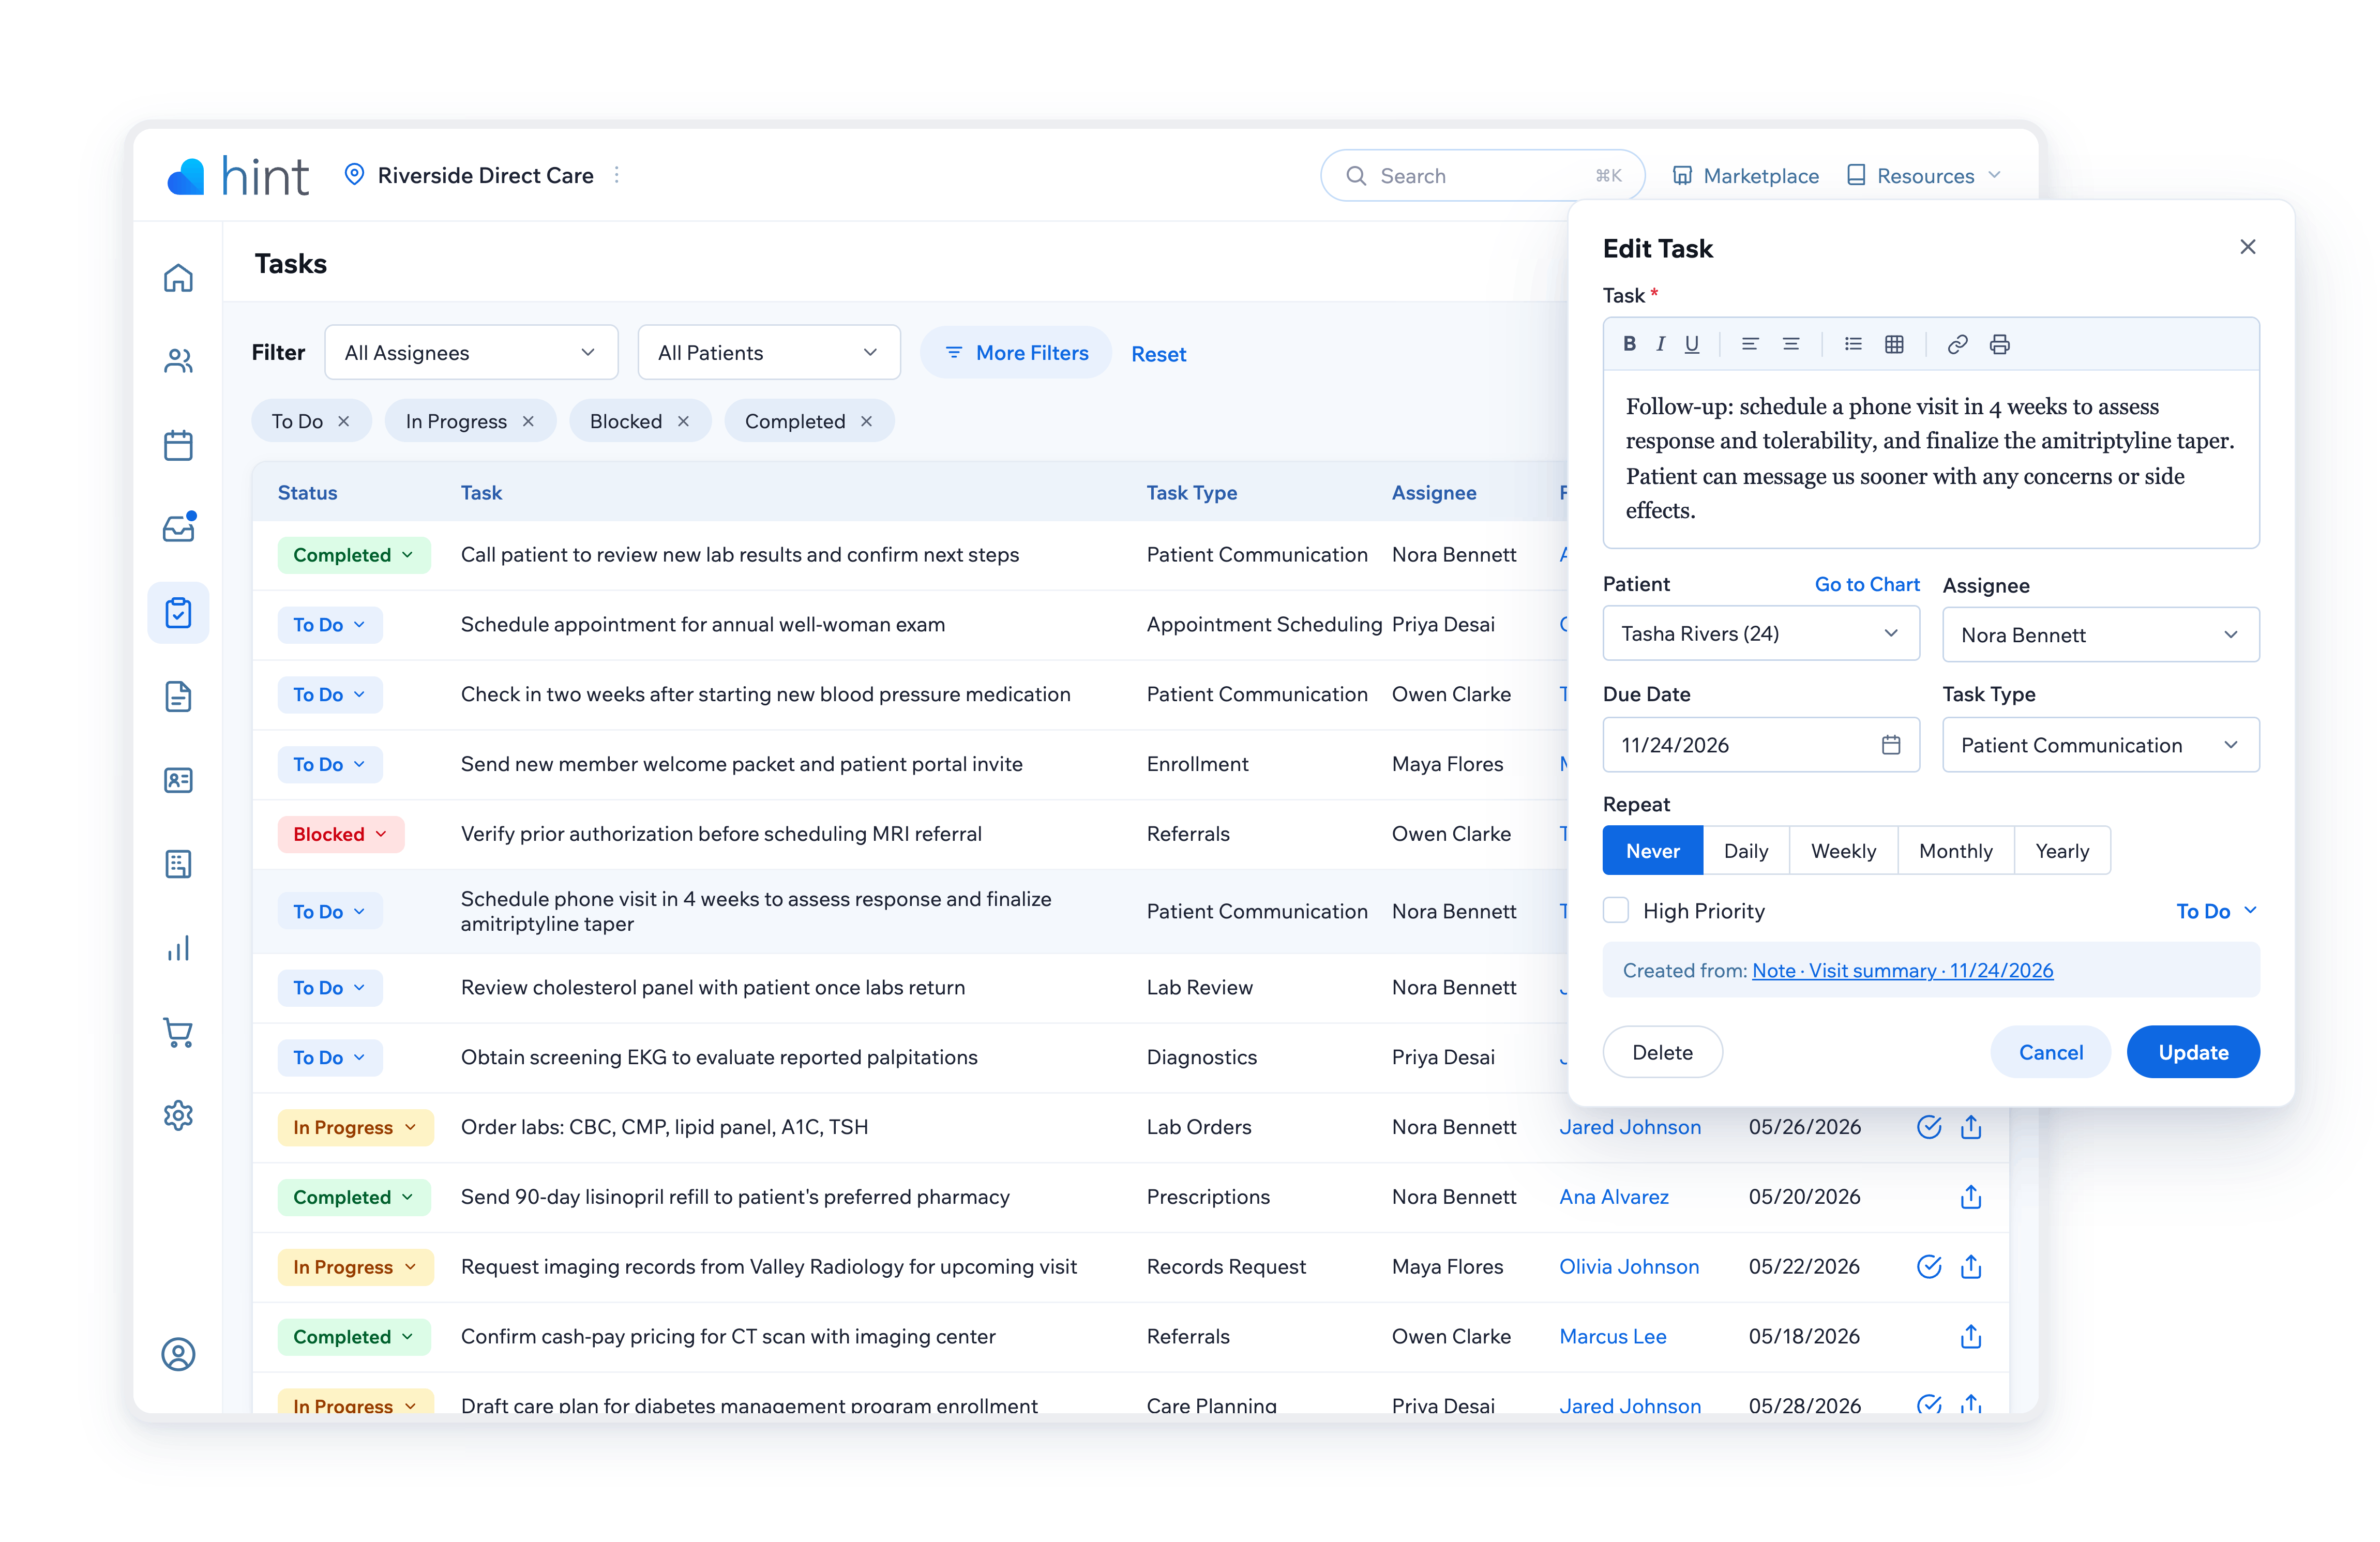Mark Olivia Johnson task complete with check icon
The image size is (2380, 1542).
1929,1267
